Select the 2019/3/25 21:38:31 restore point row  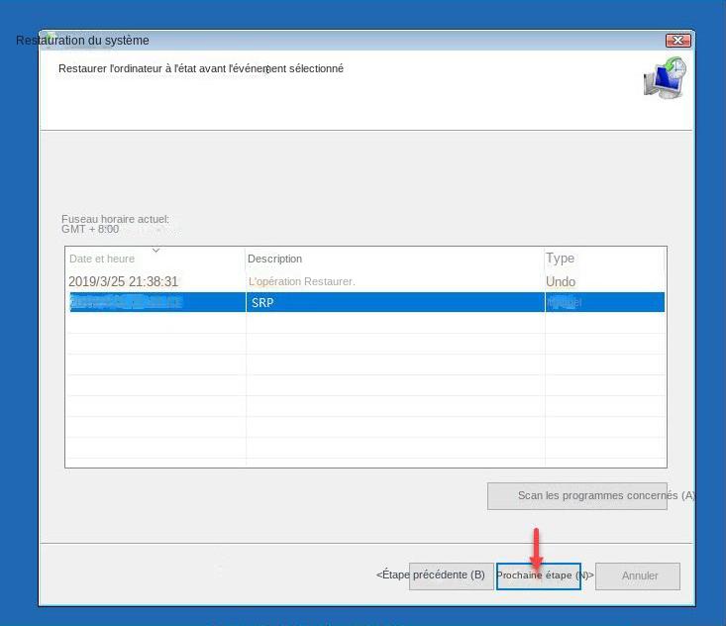364,281
